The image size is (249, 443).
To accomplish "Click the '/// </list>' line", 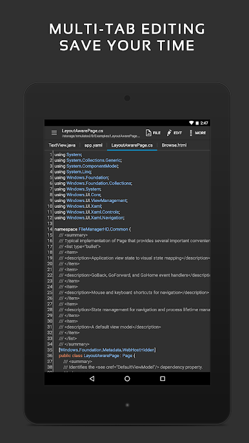I will [x=68, y=338].
